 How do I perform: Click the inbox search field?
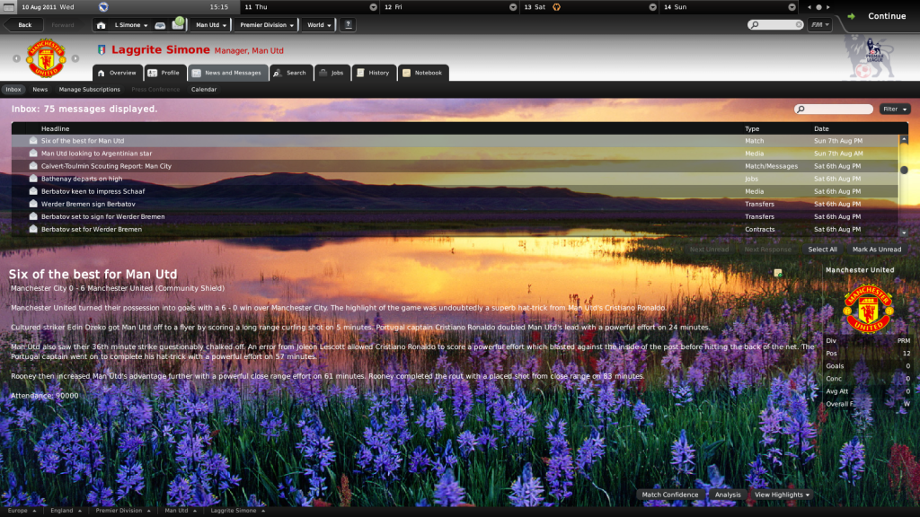pos(833,109)
